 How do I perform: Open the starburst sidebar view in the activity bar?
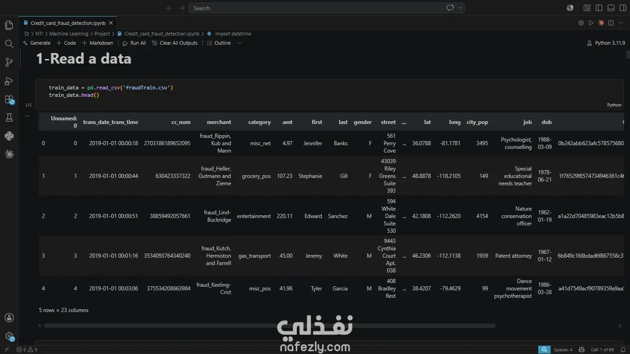pos(9,154)
